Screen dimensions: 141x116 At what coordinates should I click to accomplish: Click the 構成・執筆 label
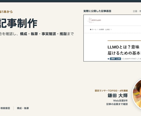23,108
